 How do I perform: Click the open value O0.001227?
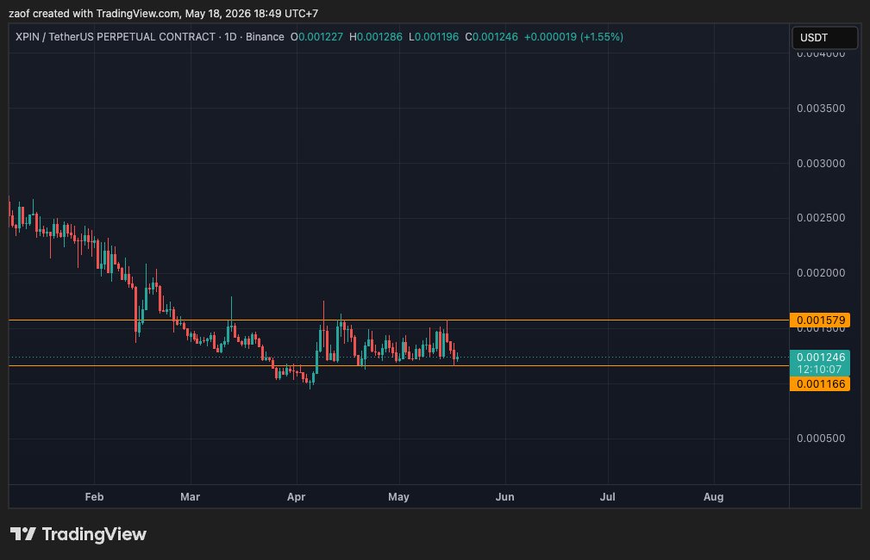pos(316,37)
